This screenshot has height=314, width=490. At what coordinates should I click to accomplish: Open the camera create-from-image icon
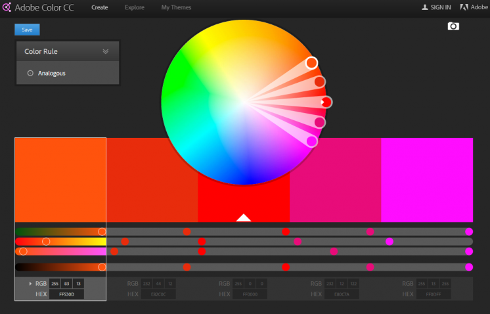(453, 26)
